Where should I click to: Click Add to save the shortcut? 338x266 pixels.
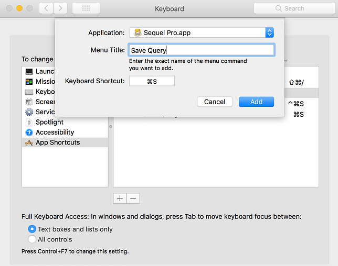(256, 102)
